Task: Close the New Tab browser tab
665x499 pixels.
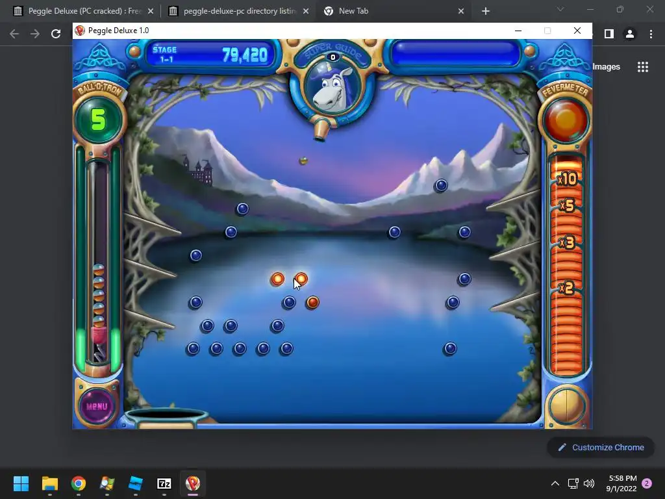Action: (x=461, y=11)
